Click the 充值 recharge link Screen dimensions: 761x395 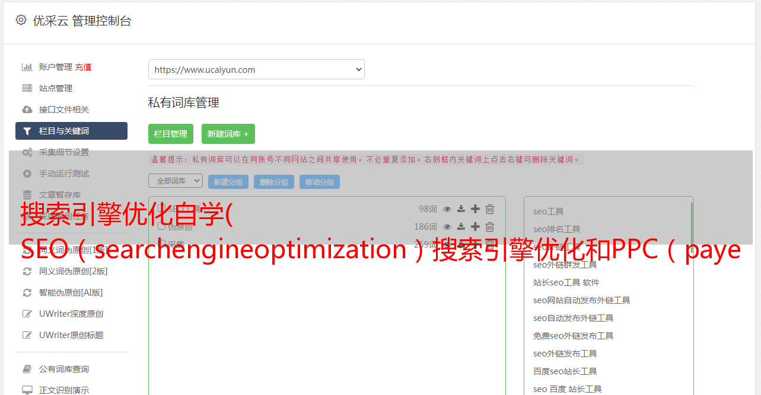point(83,67)
